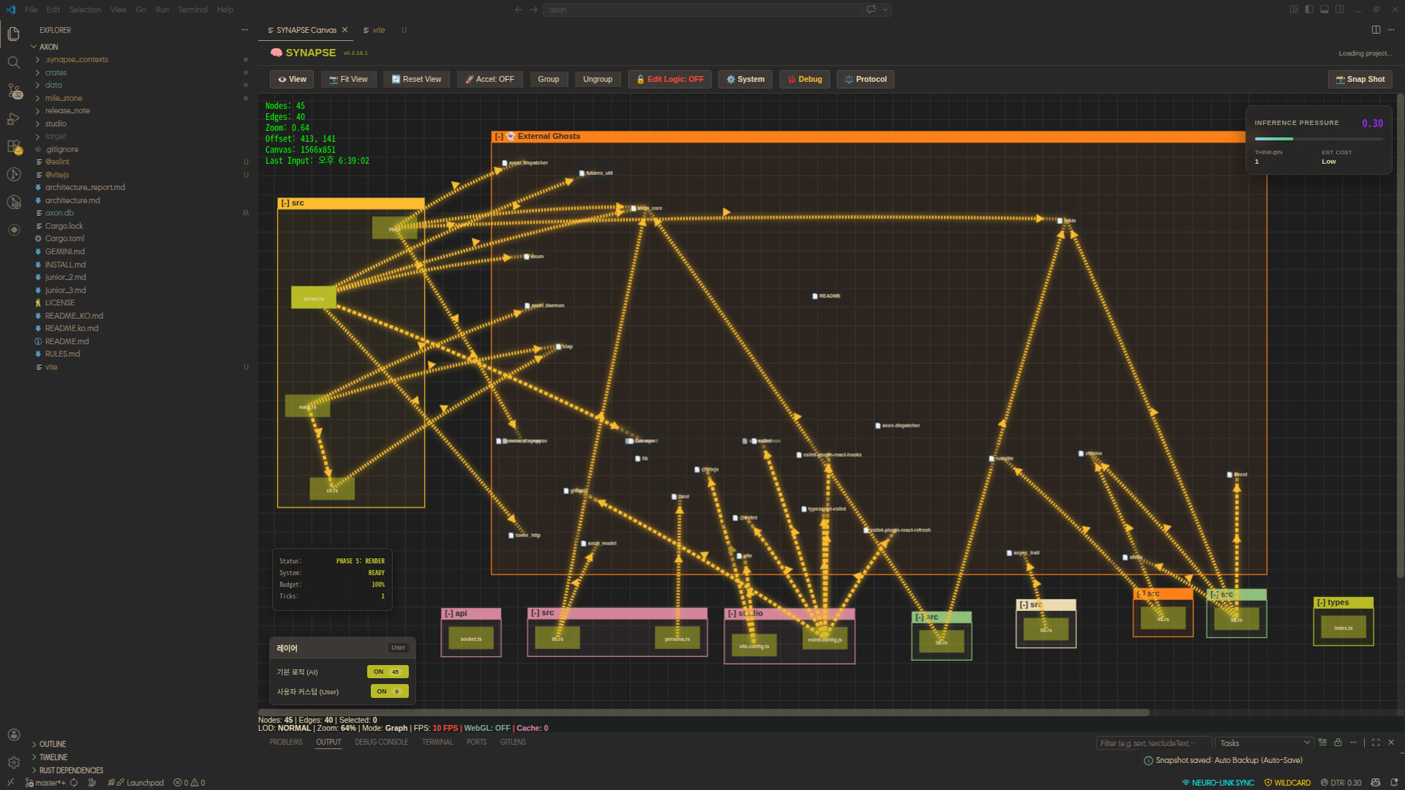Viewport: 1405px width, 790px height.
Task: Click the clear output list icon
Action: coord(1322,742)
